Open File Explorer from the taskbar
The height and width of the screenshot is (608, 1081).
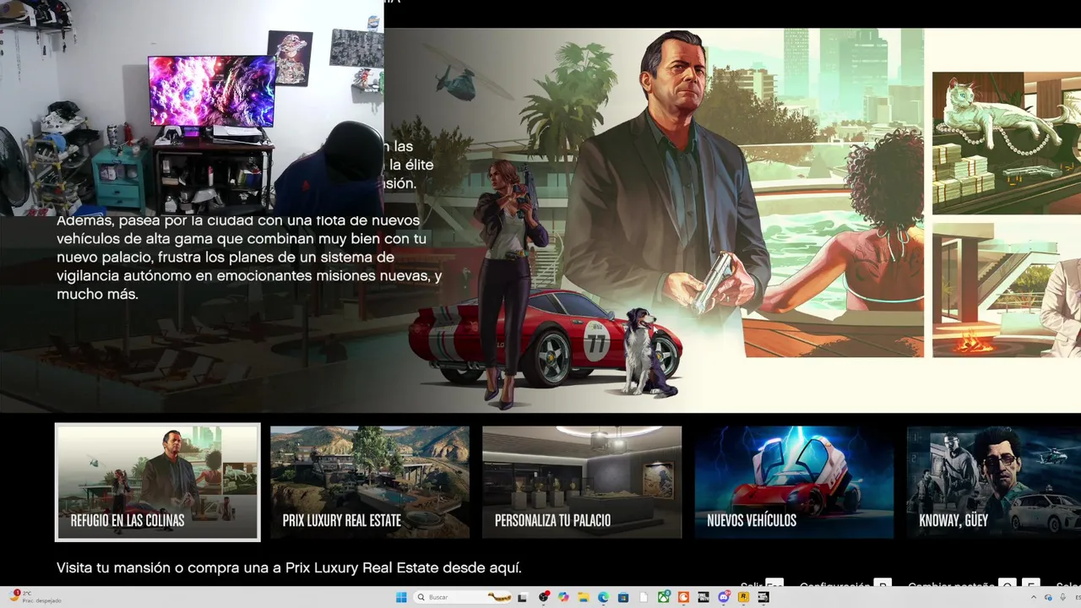pyautogui.click(x=584, y=597)
